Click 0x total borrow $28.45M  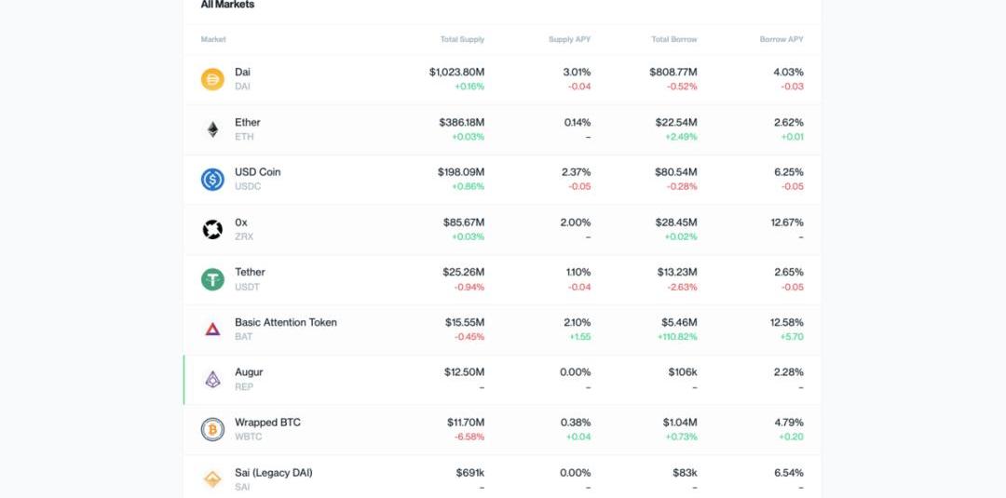[676, 222]
